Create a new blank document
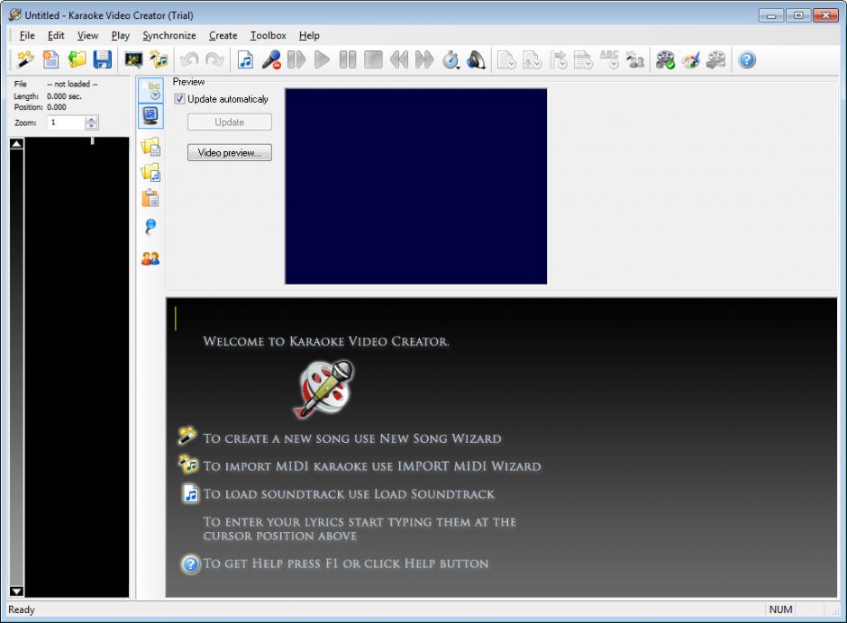 [50, 59]
